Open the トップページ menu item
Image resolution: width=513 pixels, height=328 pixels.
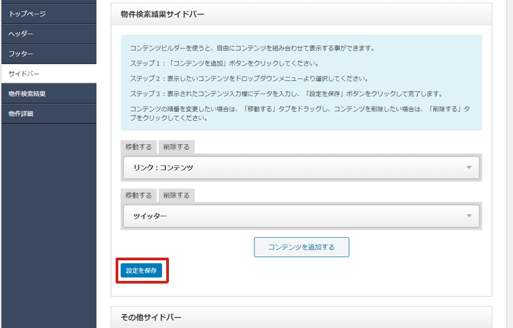click(x=27, y=14)
